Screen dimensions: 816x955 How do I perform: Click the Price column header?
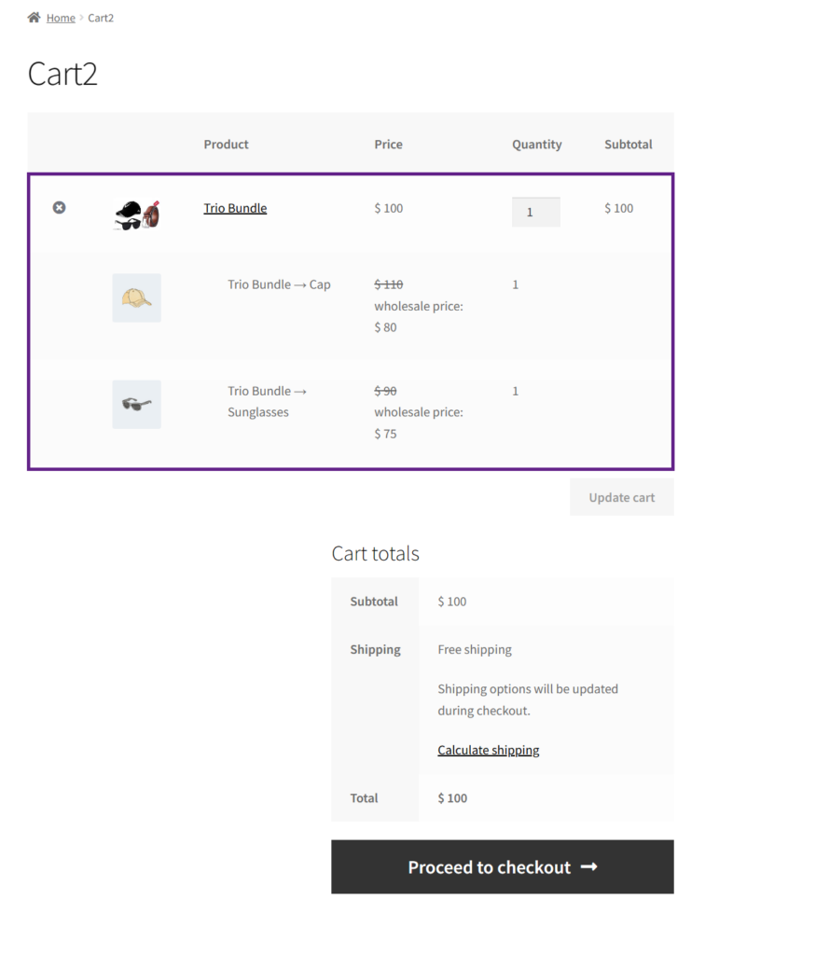389,145
